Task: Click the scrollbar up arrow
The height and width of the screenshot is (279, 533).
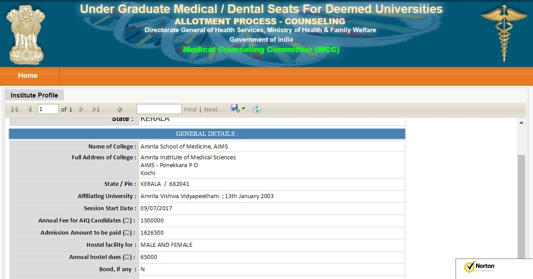Action: coord(522,123)
